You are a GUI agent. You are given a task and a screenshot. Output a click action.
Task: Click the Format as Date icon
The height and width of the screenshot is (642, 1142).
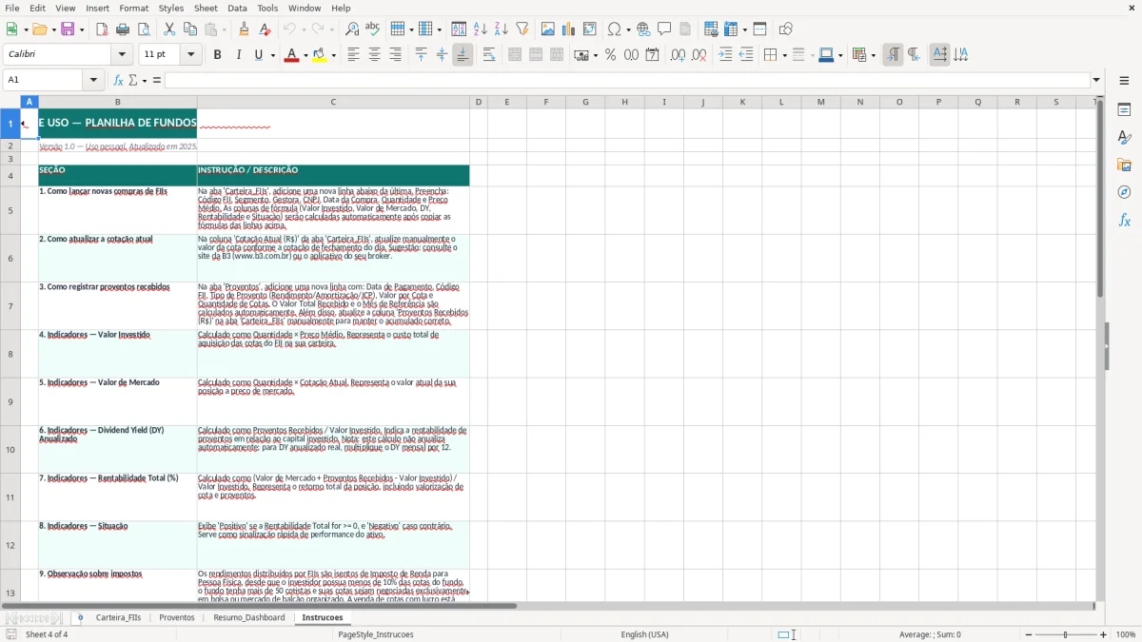pyautogui.click(x=652, y=55)
